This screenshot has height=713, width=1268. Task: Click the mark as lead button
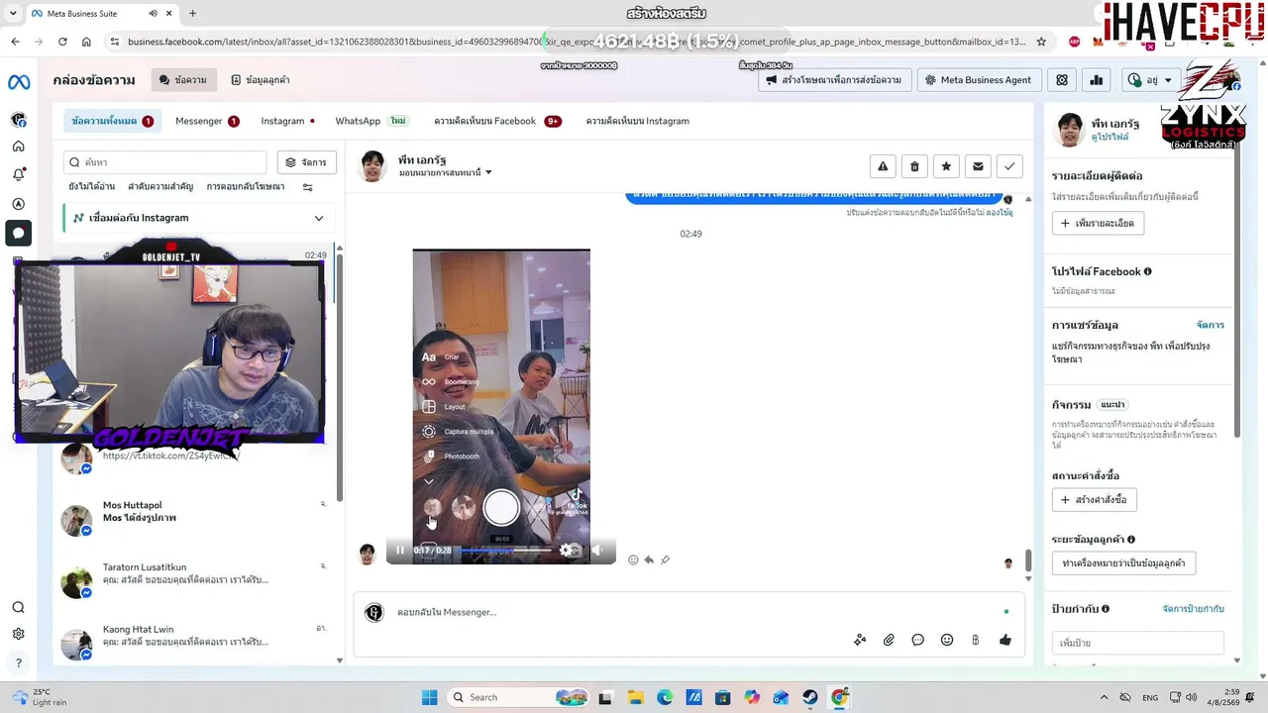point(1123,563)
